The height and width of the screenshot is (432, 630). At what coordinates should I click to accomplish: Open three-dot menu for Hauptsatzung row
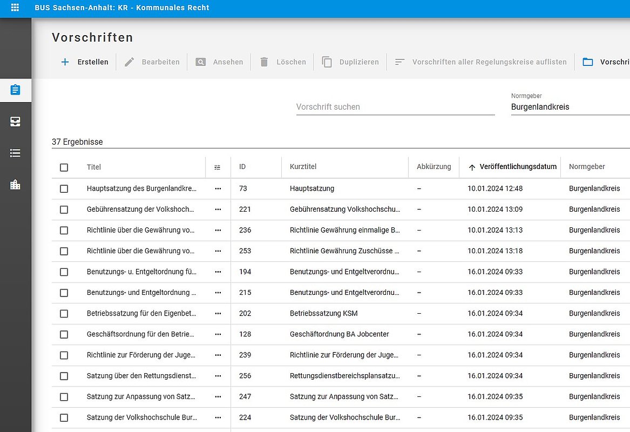218,188
